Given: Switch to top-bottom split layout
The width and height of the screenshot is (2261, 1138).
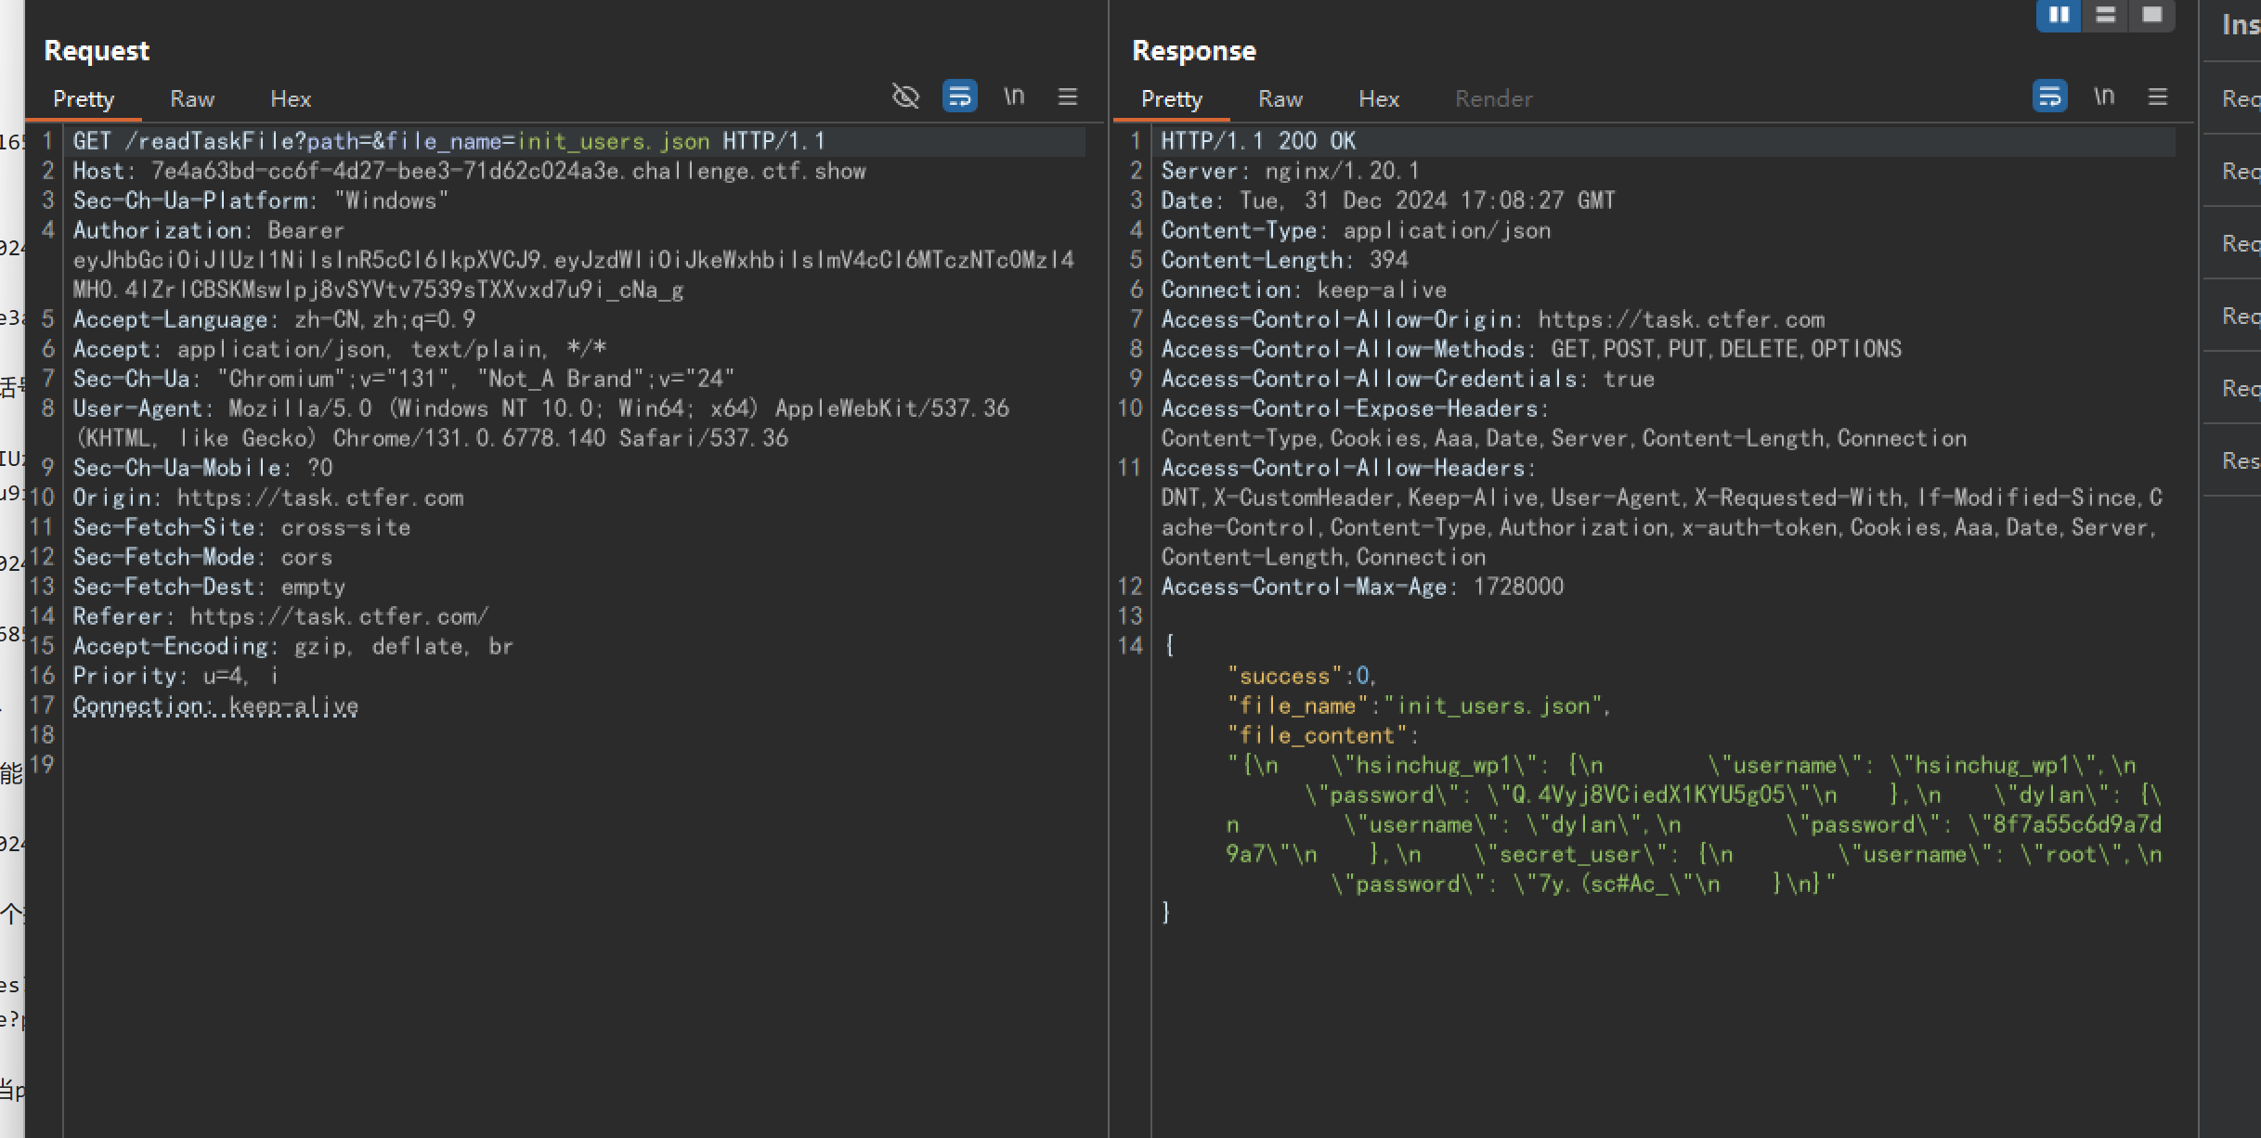Looking at the screenshot, I should [2105, 15].
